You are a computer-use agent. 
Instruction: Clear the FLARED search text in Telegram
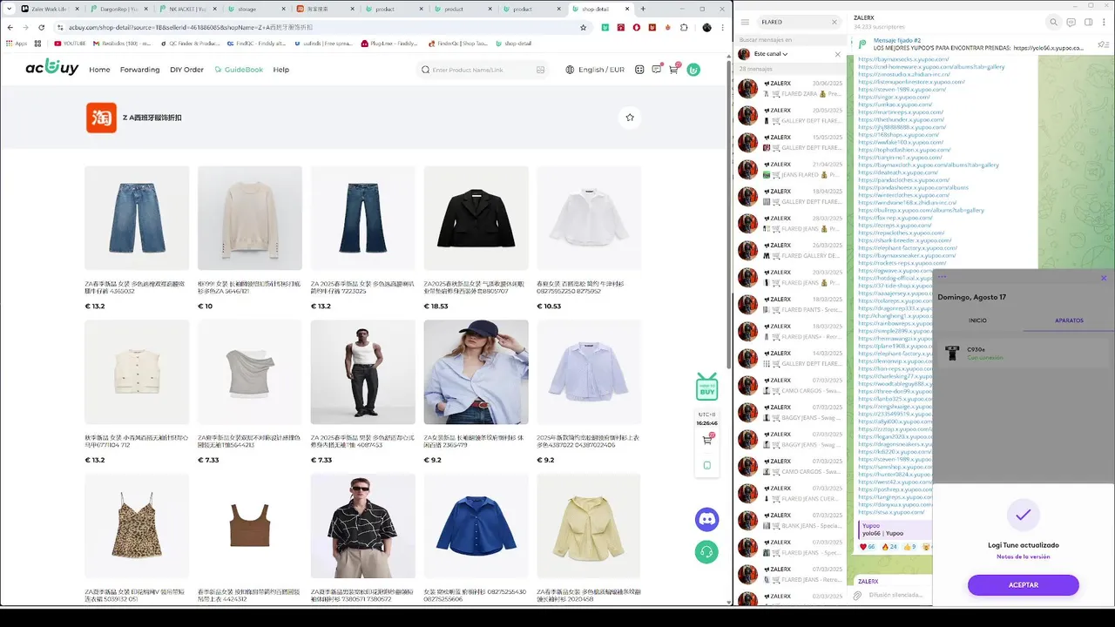tap(834, 22)
